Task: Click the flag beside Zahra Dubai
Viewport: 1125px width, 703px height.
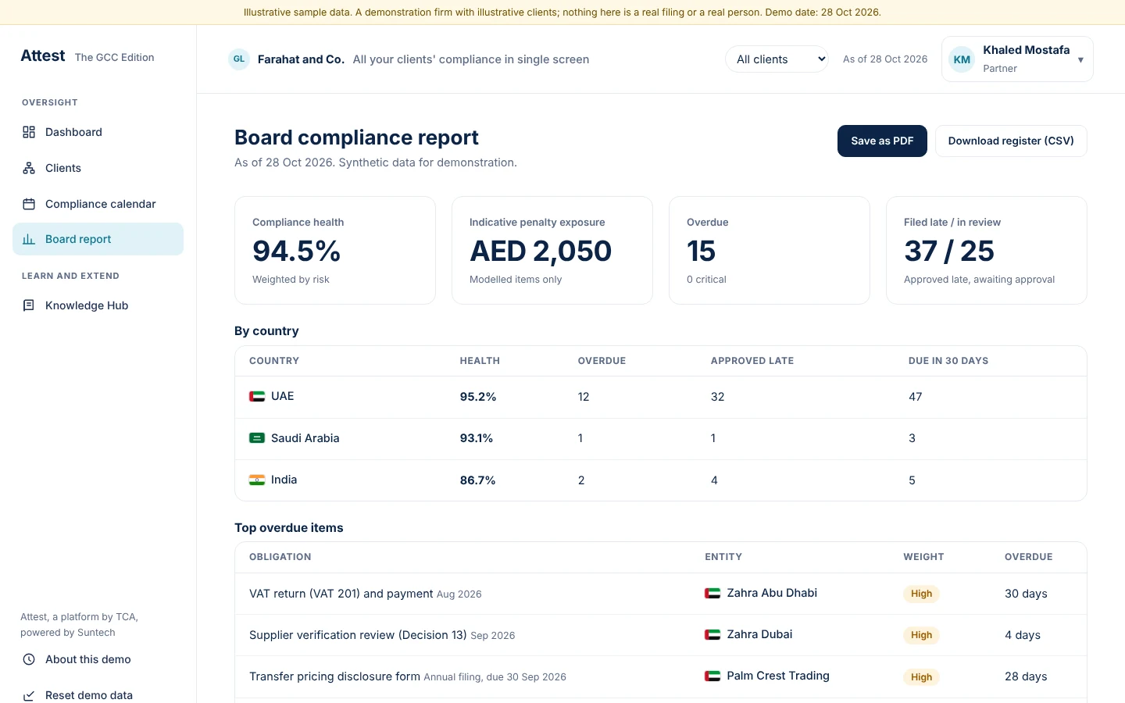Action: pyautogui.click(x=712, y=634)
